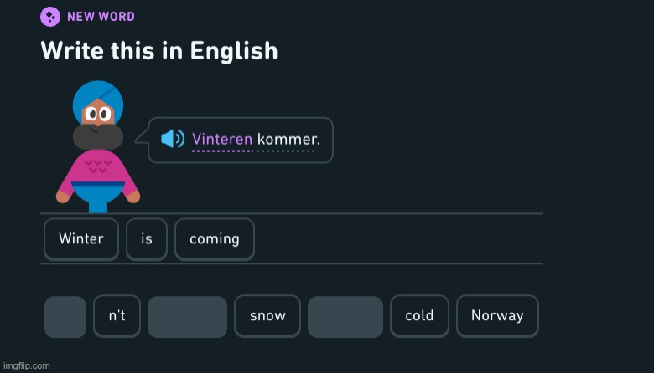654x373 pixels.
Task: Click the empty slot between snow and cold
Action: pyautogui.click(x=345, y=317)
